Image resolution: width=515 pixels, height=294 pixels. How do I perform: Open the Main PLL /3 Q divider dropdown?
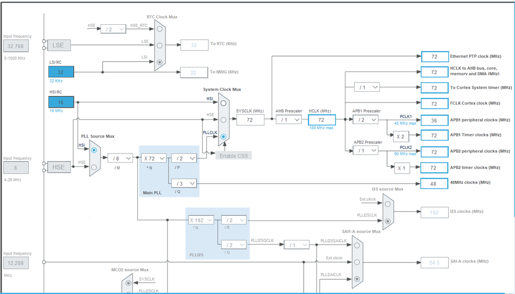pyautogui.click(x=184, y=183)
